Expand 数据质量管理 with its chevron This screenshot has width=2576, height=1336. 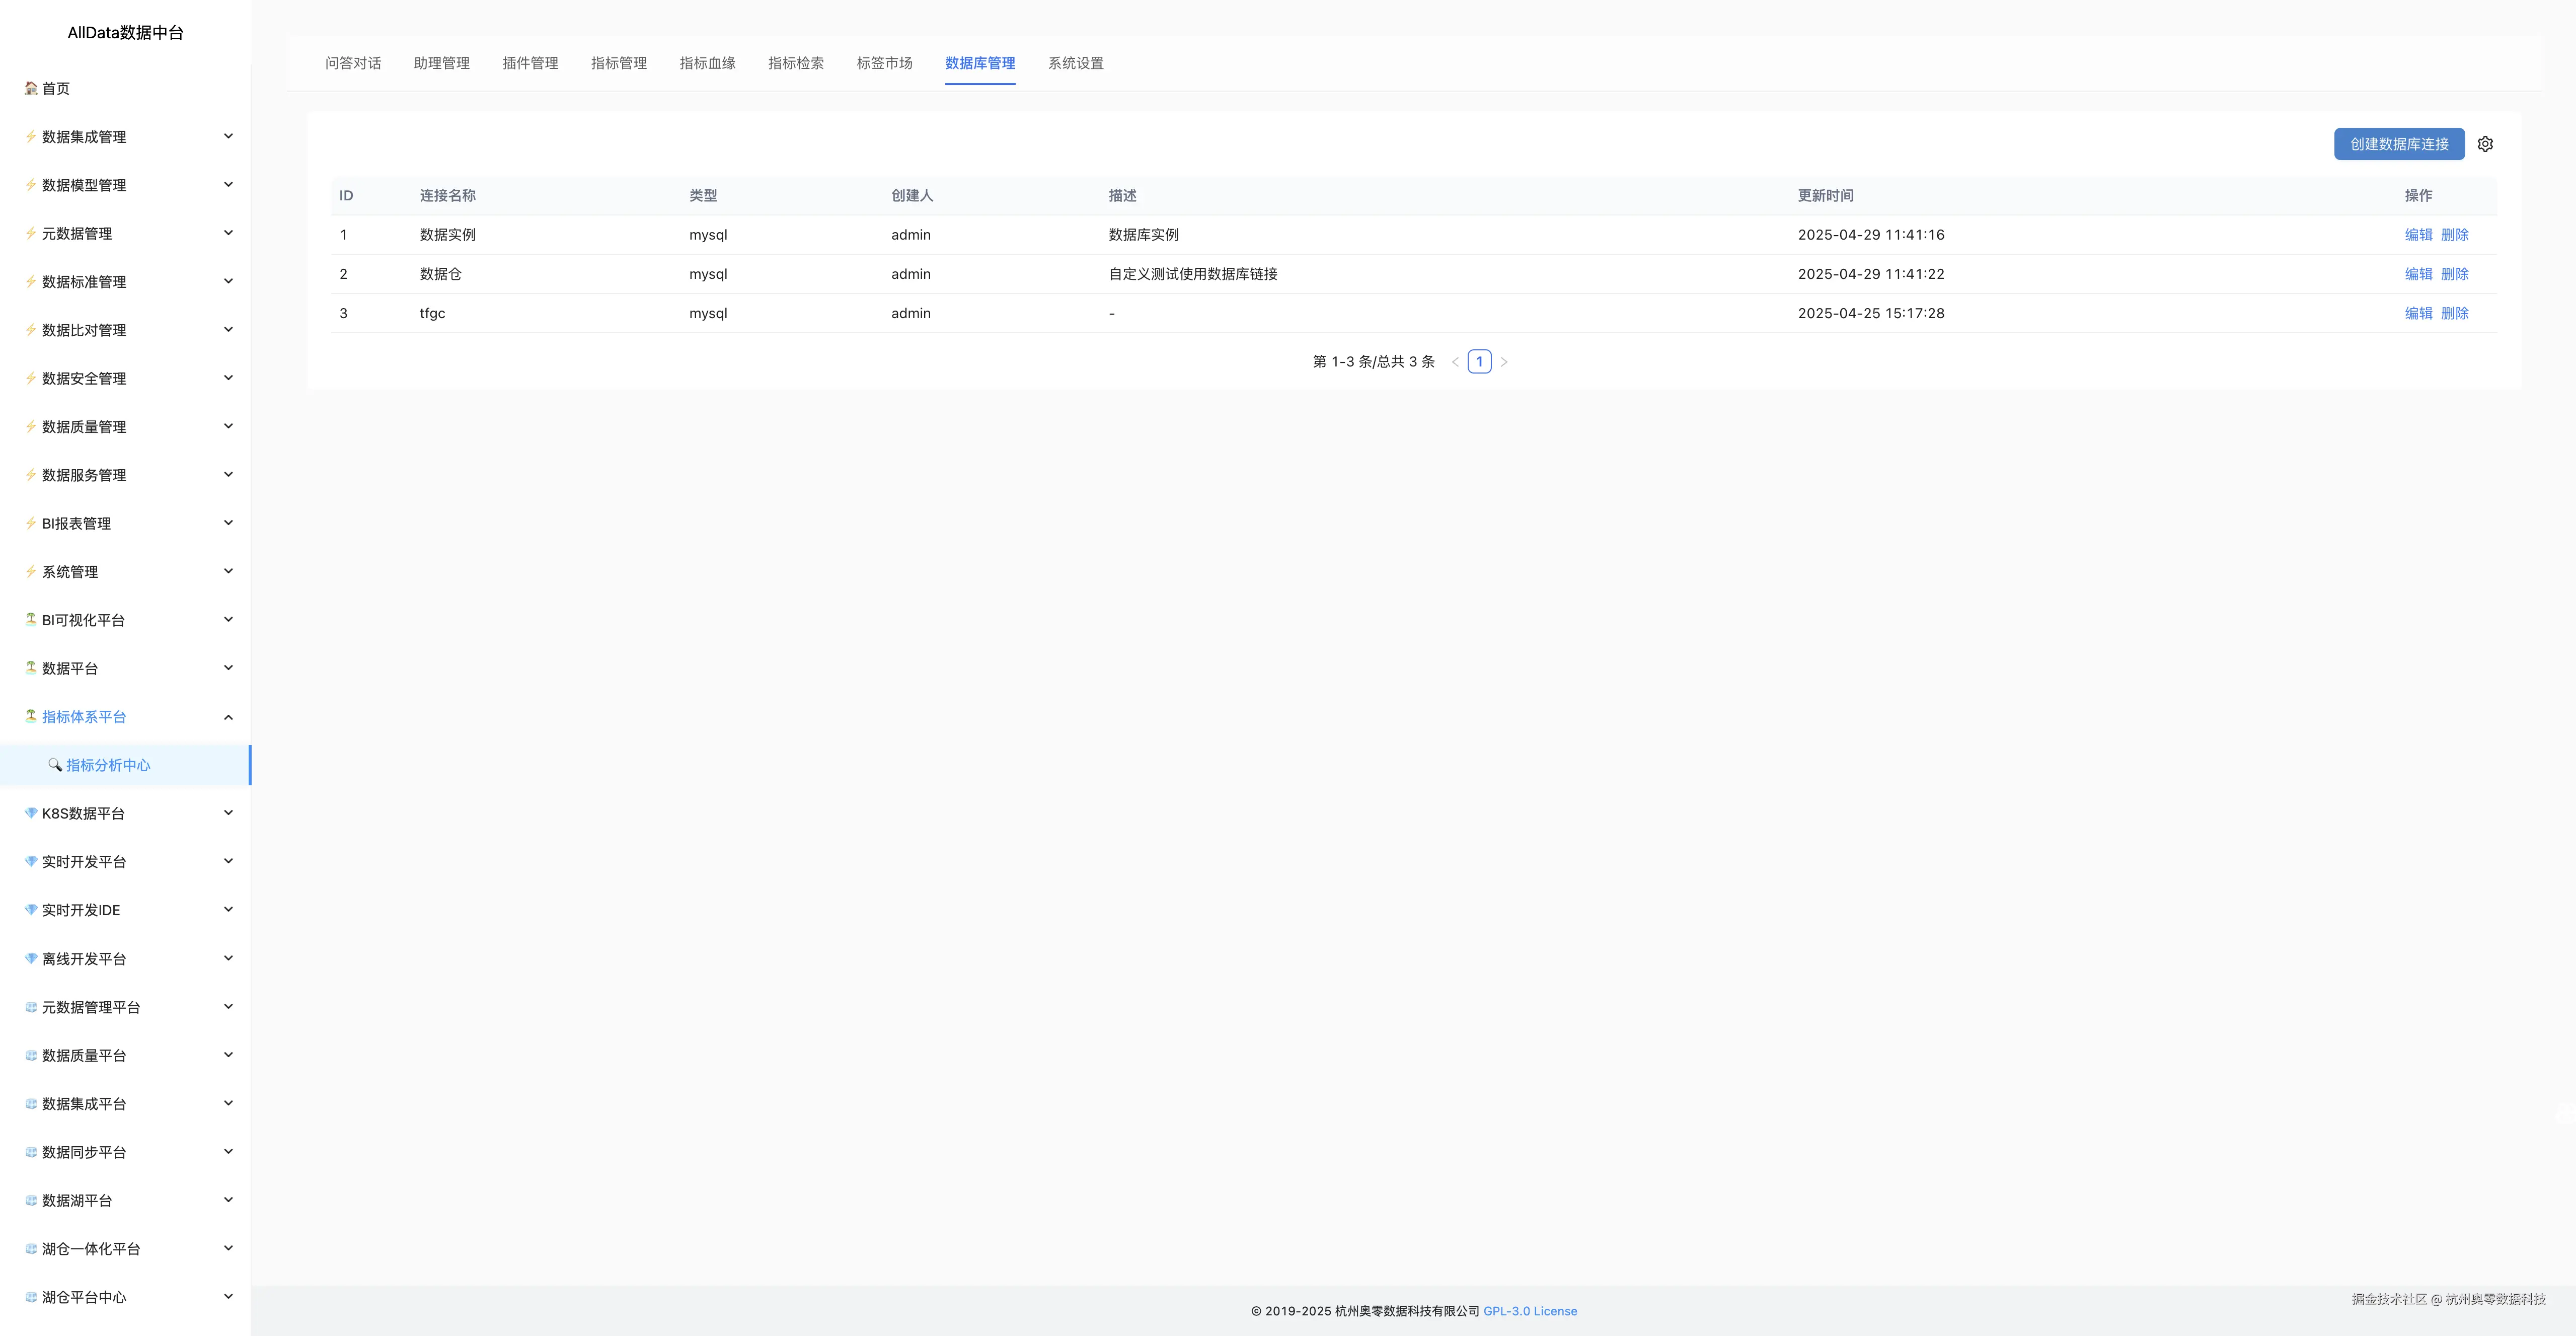228,426
